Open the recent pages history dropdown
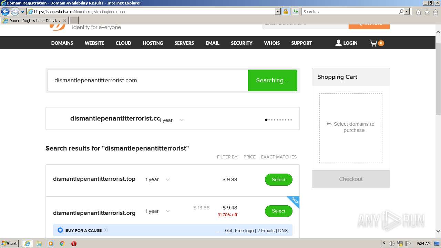 coord(23,12)
